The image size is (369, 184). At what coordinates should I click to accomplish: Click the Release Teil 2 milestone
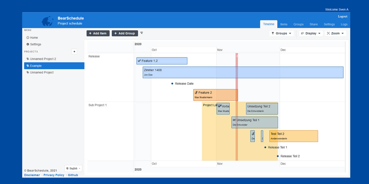(278, 156)
